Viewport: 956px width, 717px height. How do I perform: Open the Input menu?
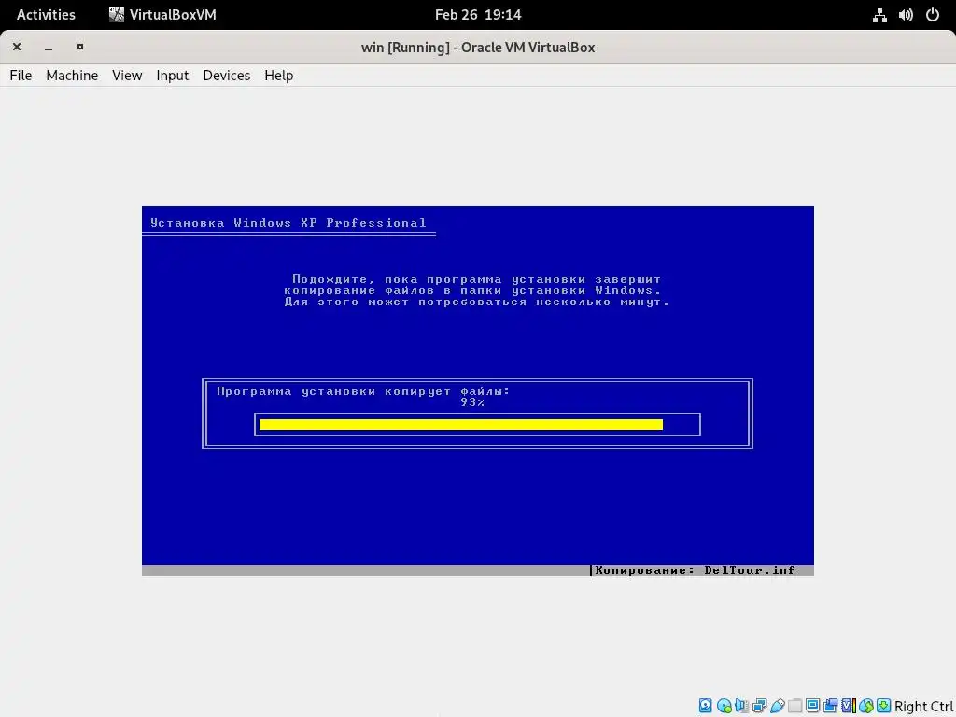point(173,75)
